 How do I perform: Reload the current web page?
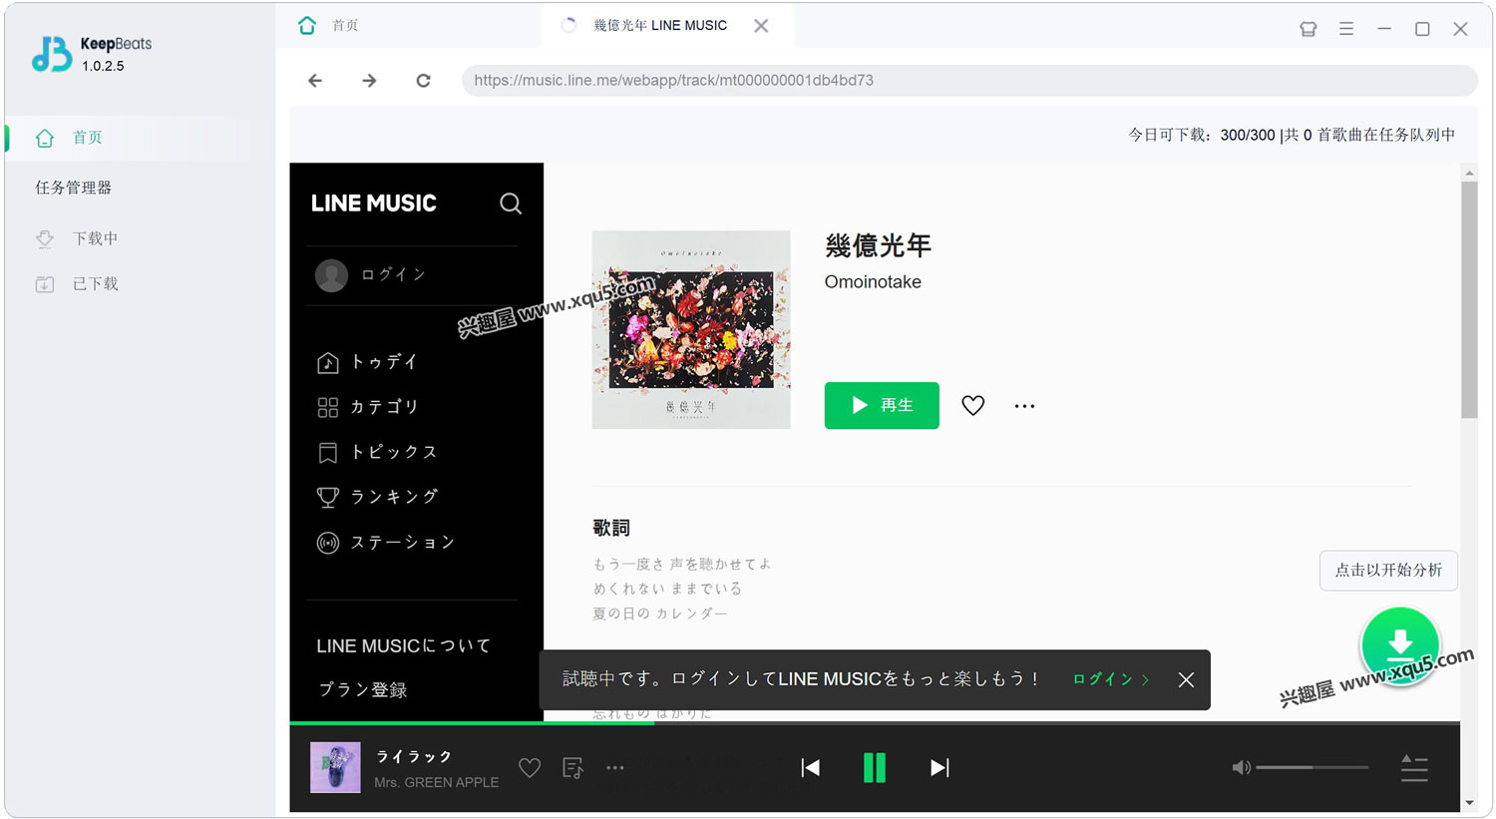[x=423, y=81]
